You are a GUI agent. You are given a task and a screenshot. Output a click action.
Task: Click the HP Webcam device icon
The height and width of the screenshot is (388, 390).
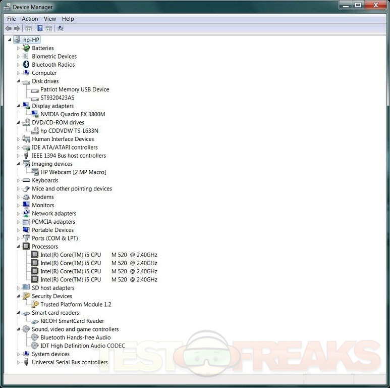click(x=35, y=172)
